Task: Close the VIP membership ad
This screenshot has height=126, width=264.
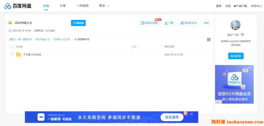Action: click(x=250, y=68)
